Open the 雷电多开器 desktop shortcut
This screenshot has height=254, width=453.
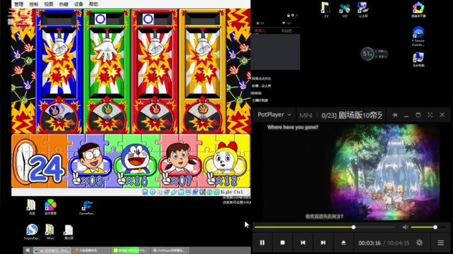pos(418,10)
